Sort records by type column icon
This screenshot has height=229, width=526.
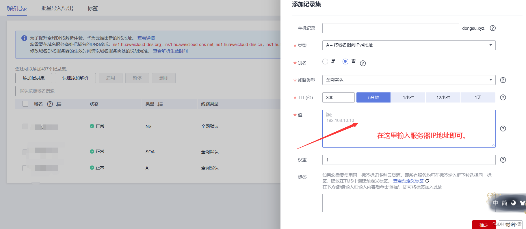(160, 104)
